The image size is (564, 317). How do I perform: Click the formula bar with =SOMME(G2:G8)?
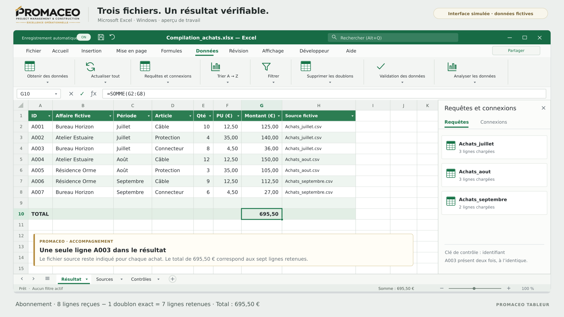click(x=324, y=94)
